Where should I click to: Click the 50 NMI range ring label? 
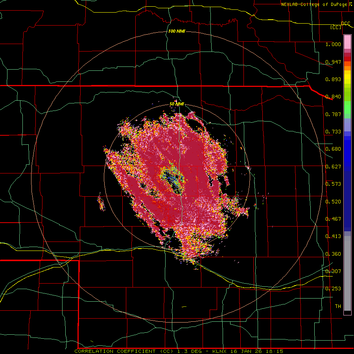[x=177, y=104]
